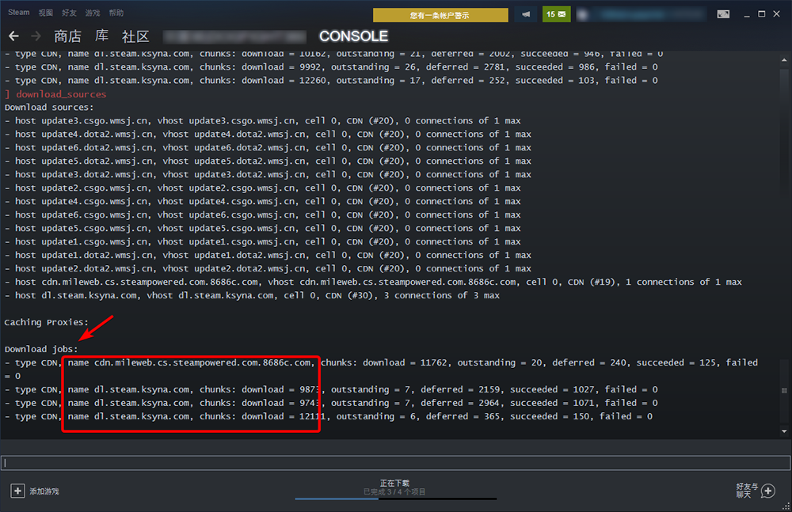Click the console scrollbar up arrow
This screenshot has width=792, height=512.
(x=784, y=59)
